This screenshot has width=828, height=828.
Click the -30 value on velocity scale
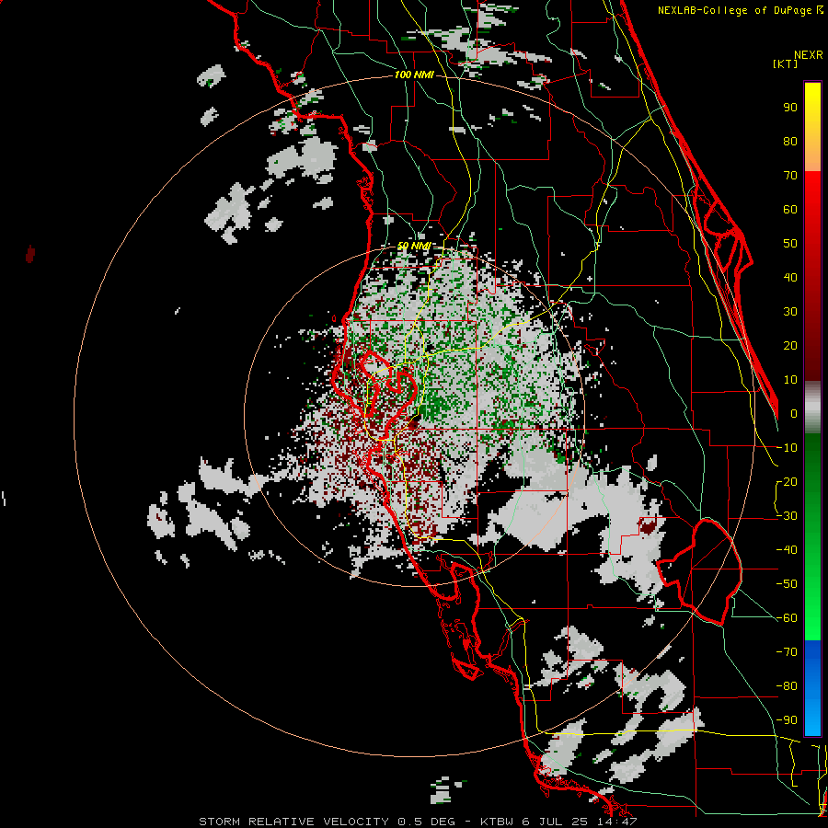coord(787,516)
